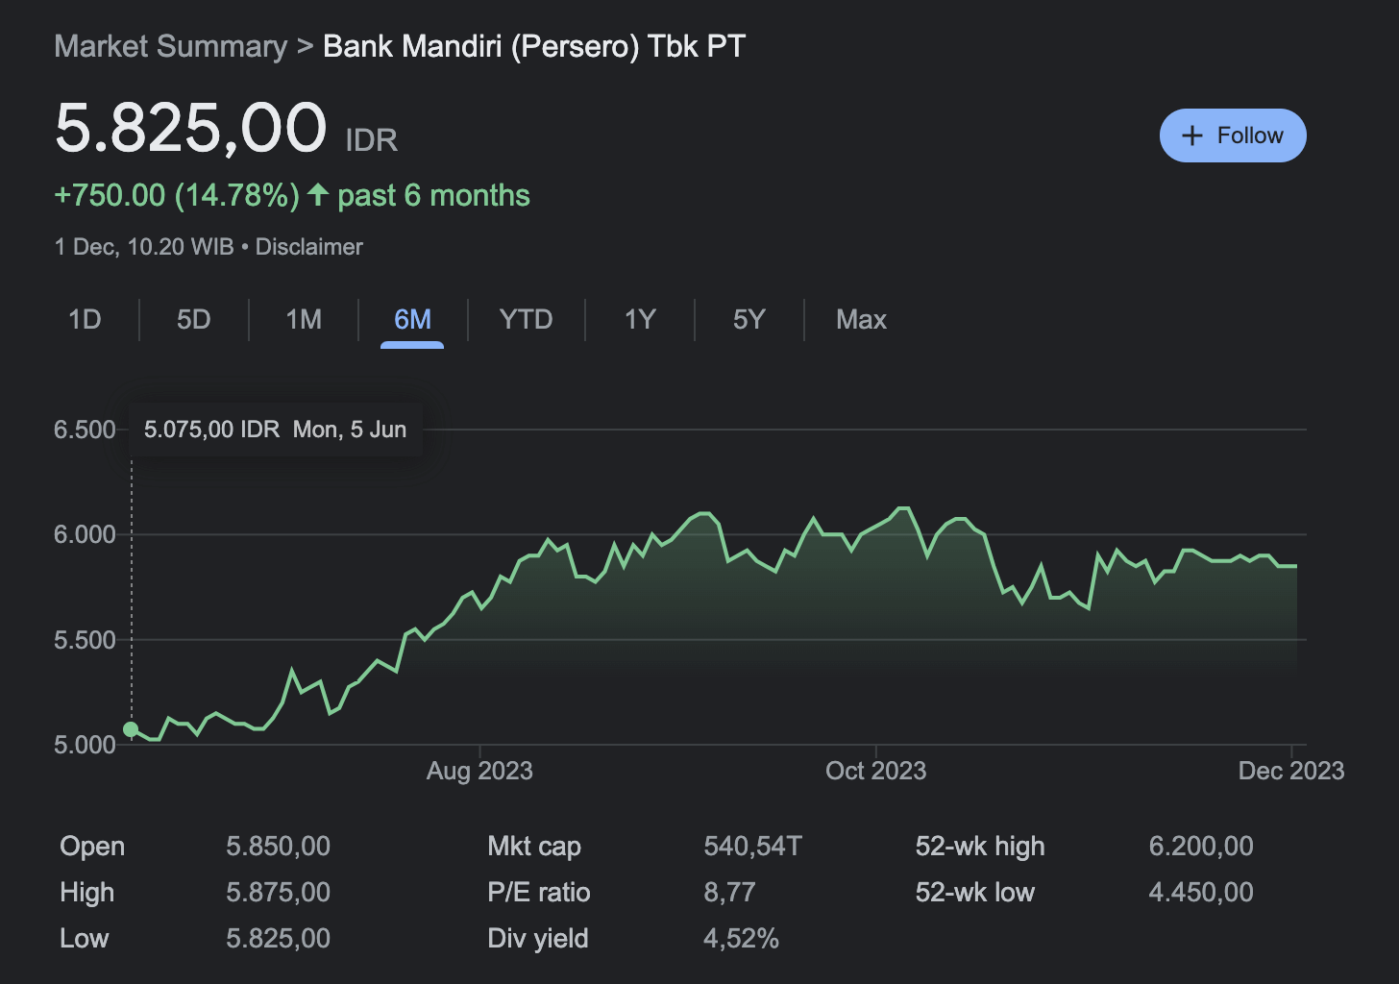Select the 5Y range tab
Image resolution: width=1399 pixels, height=984 pixels.
(x=749, y=319)
